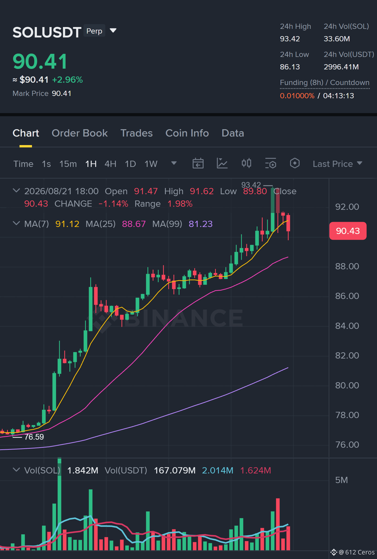The height and width of the screenshot is (559, 377).
Task: Tap the 24h Vol(USDT) 2996.41M value
Action: pyautogui.click(x=341, y=67)
